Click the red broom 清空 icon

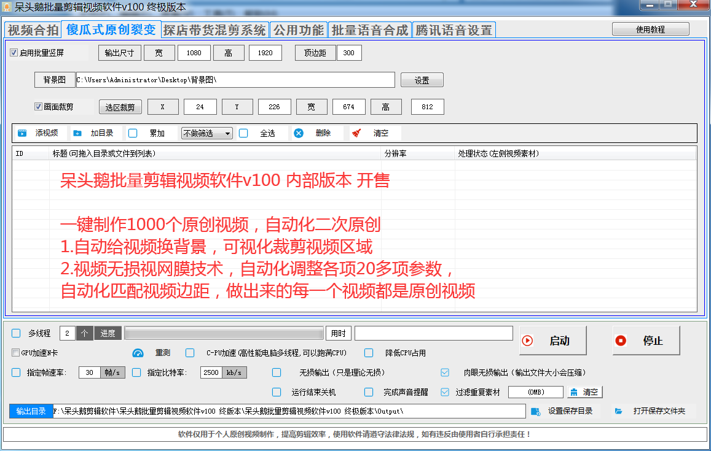click(x=356, y=133)
